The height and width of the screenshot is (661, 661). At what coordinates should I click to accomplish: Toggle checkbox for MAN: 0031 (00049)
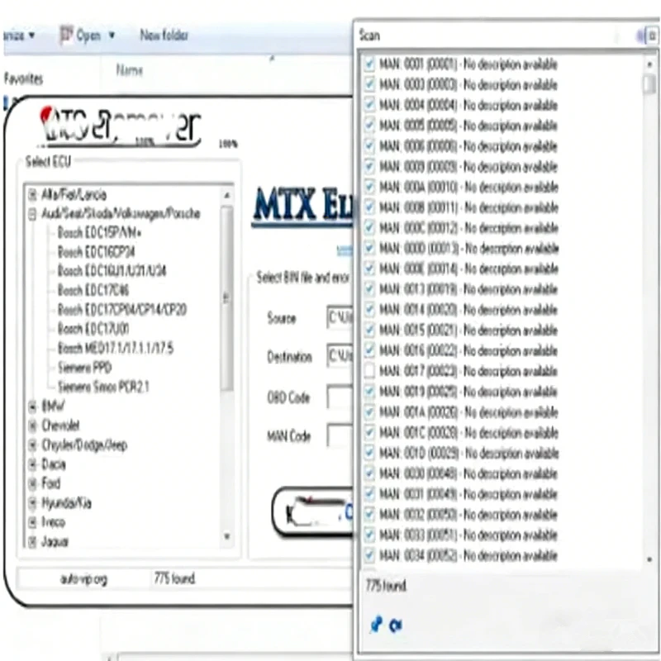(369, 493)
